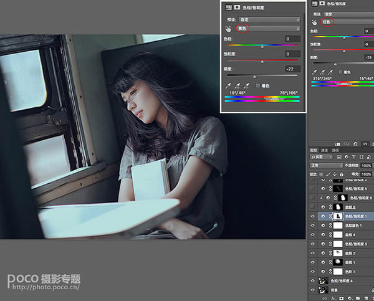374x301 pixels.
Task: Hide the 色阶 1 layer
Action: [x=312, y=272]
